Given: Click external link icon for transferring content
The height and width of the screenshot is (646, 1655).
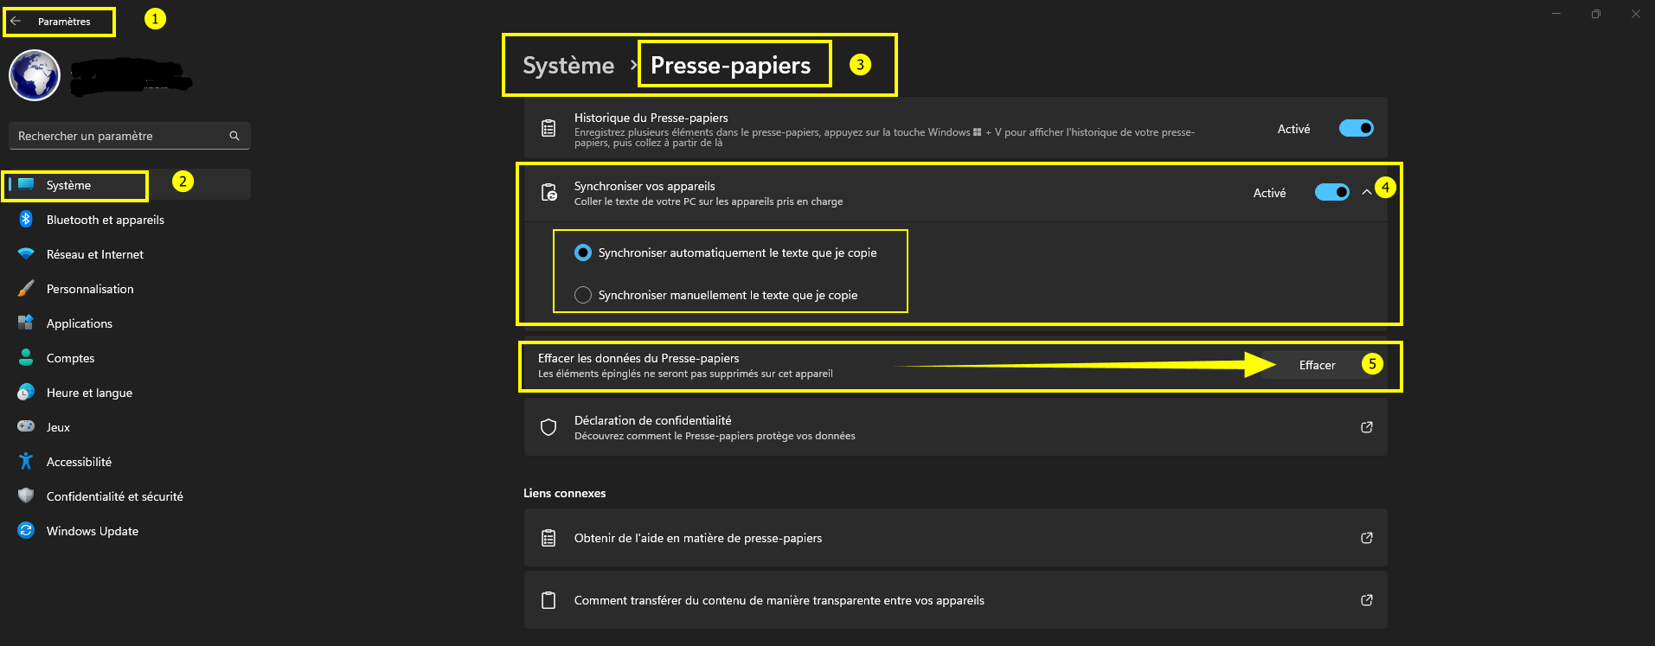Looking at the screenshot, I should point(1367,600).
